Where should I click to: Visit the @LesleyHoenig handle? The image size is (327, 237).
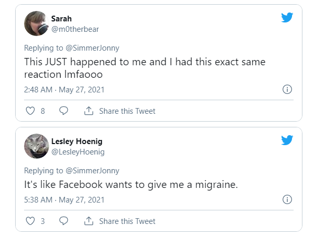coord(78,152)
